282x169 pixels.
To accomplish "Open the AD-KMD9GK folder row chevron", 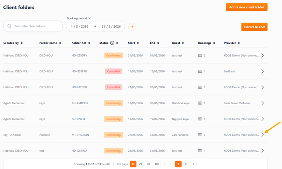I will click(263, 103).
